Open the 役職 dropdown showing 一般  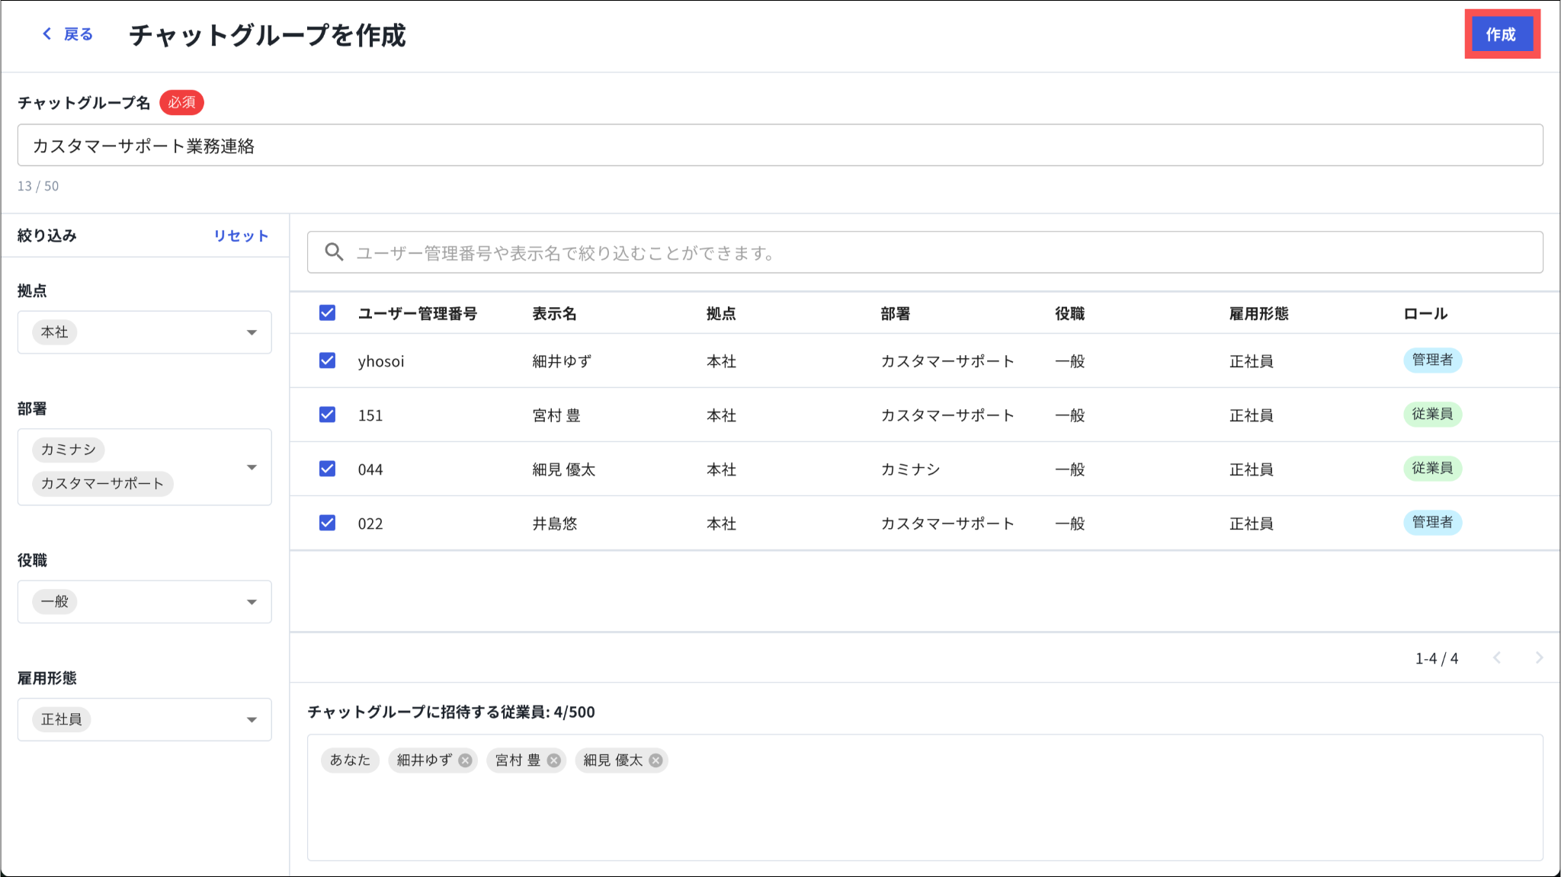pos(252,602)
